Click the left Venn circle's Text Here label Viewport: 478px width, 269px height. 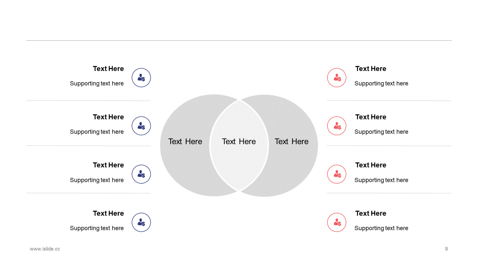185,142
